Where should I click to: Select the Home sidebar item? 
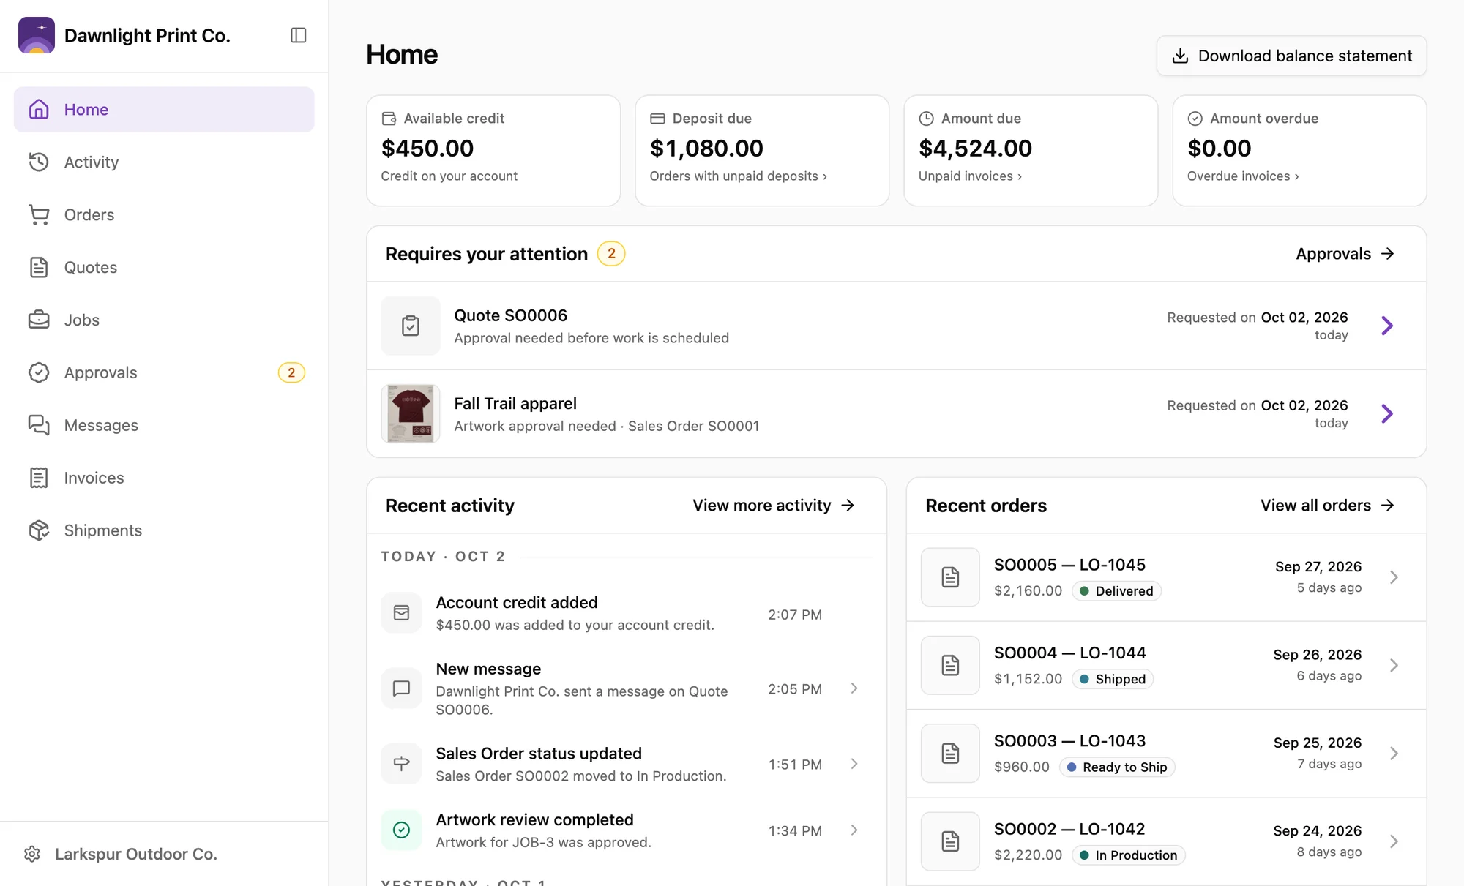click(x=164, y=109)
